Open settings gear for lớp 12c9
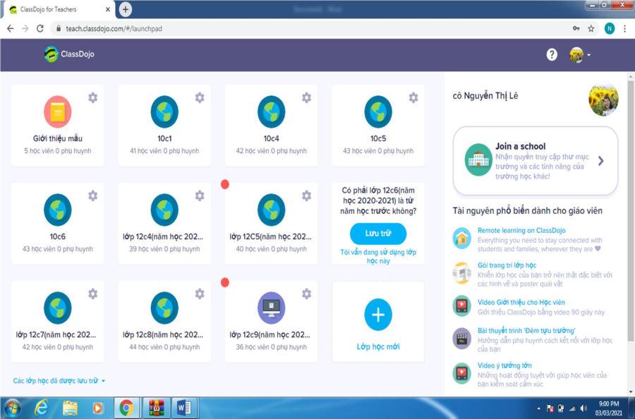635x419 pixels. 307,293
